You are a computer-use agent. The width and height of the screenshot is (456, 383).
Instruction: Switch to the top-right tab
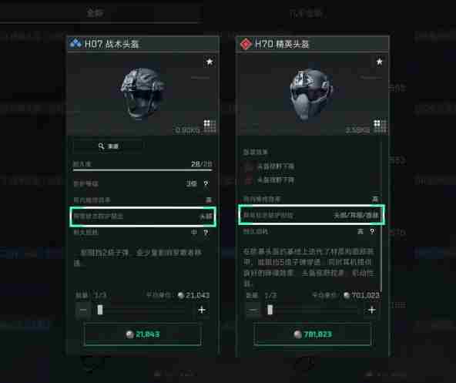click(307, 13)
